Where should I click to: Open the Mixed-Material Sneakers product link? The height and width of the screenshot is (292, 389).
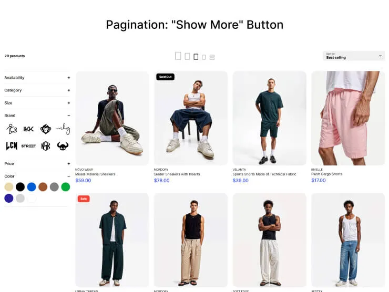tap(95, 174)
